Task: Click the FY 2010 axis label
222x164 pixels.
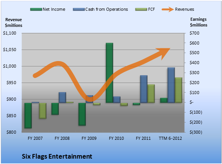Action: click(116, 138)
